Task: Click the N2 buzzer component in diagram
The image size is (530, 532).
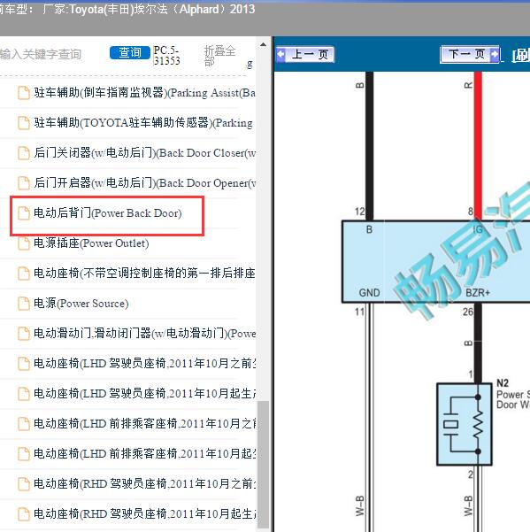Action: click(465, 424)
